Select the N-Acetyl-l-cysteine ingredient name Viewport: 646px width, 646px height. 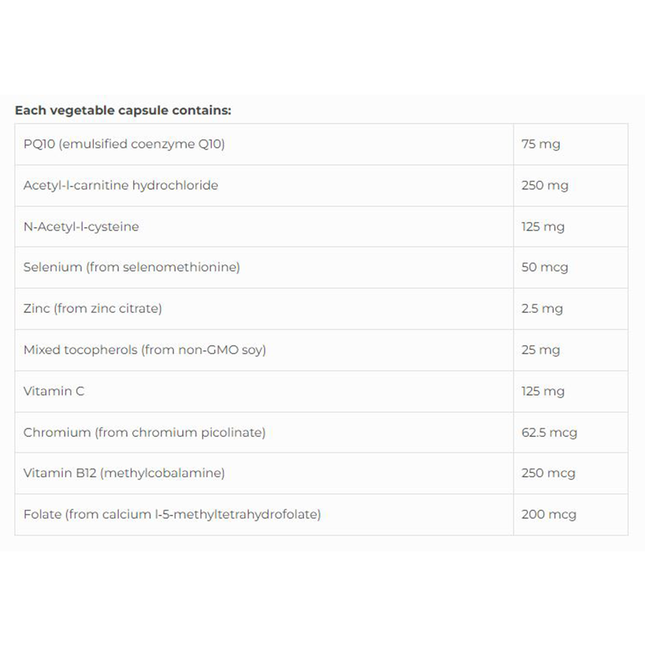[x=81, y=227]
